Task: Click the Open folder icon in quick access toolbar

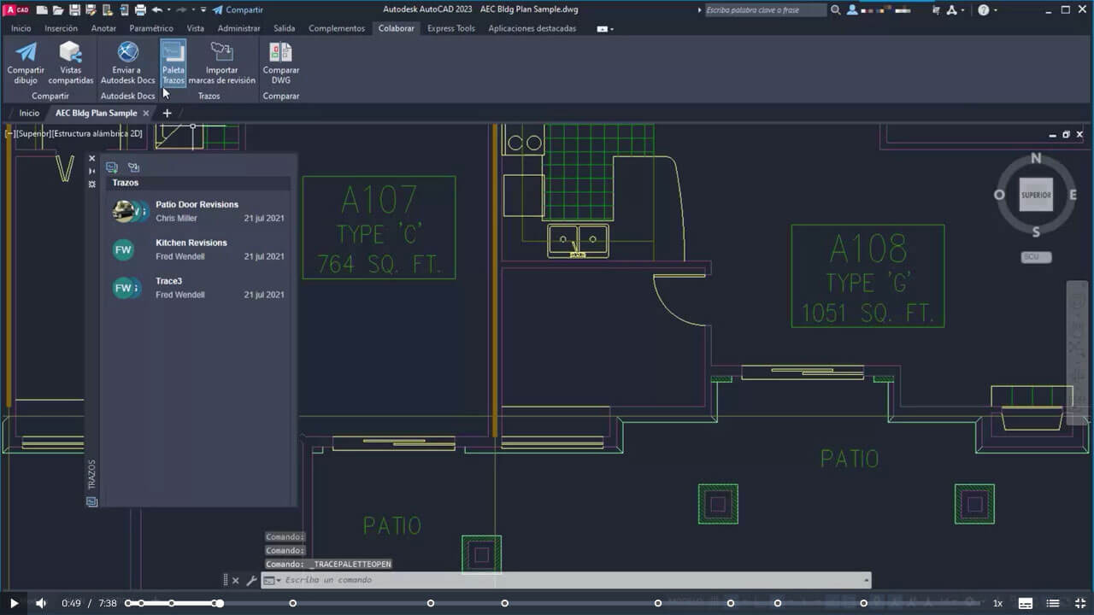Action: click(58, 10)
